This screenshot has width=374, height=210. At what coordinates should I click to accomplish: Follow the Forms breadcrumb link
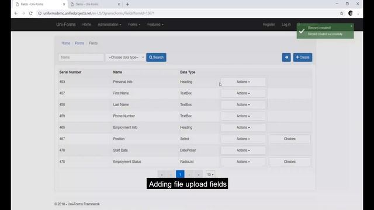tap(79, 43)
